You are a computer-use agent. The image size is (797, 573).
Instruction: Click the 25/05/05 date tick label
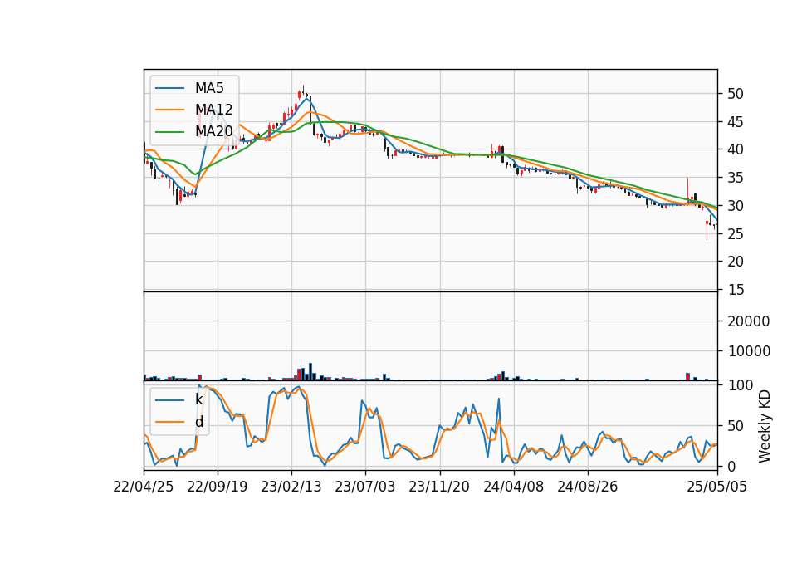point(716,487)
